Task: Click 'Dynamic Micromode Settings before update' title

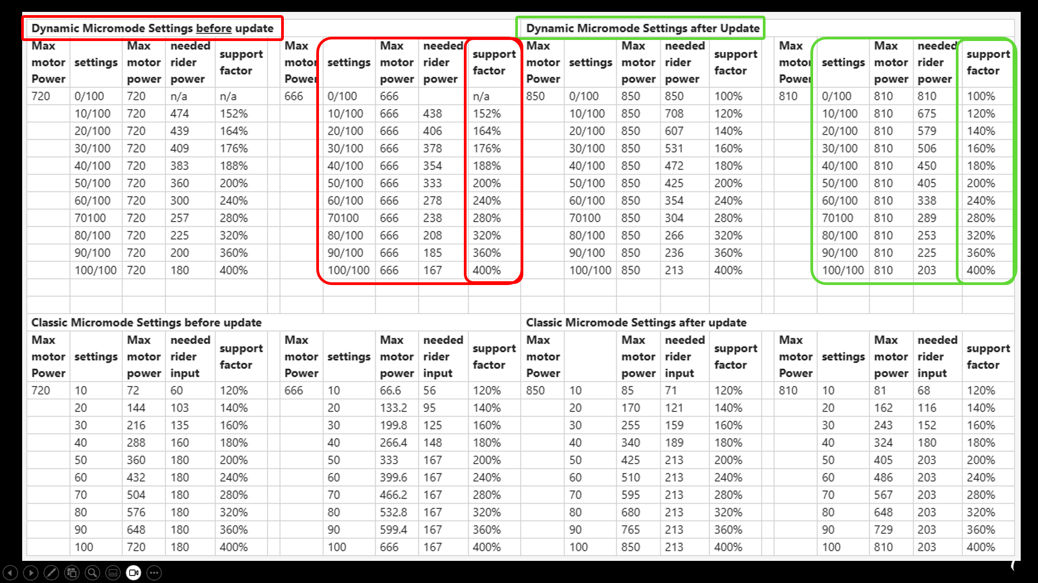Action: (152, 28)
